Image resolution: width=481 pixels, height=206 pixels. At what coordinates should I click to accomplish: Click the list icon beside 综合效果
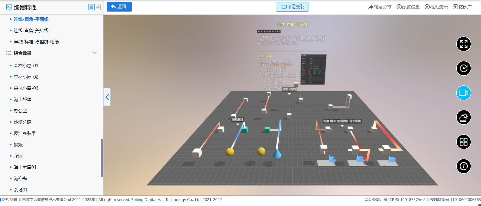[x=9, y=53]
